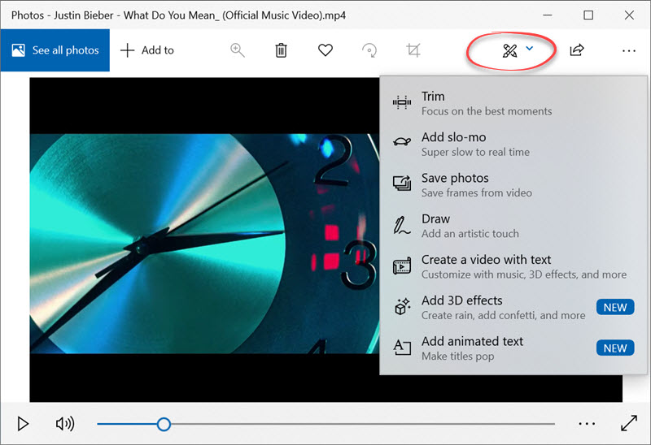Viewport: 651px width, 445px height.
Task: Delete the video with the trash icon
Action: point(281,50)
